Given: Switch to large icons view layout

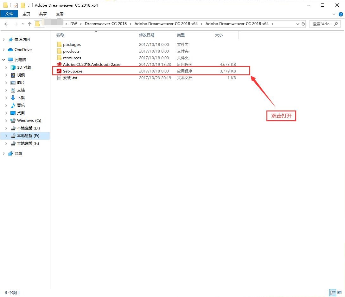Looking at the screenshot, I should (x=340, y=293).
